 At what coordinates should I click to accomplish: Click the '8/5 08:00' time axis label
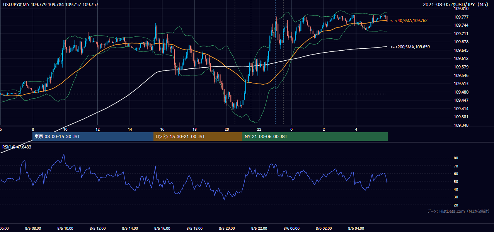[x=33, y=229]
